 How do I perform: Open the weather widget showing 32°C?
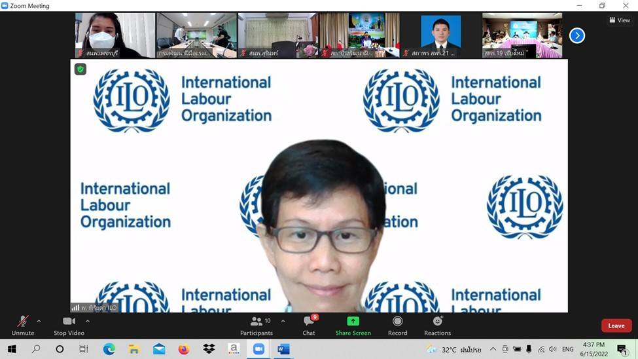tap(453, 350)
